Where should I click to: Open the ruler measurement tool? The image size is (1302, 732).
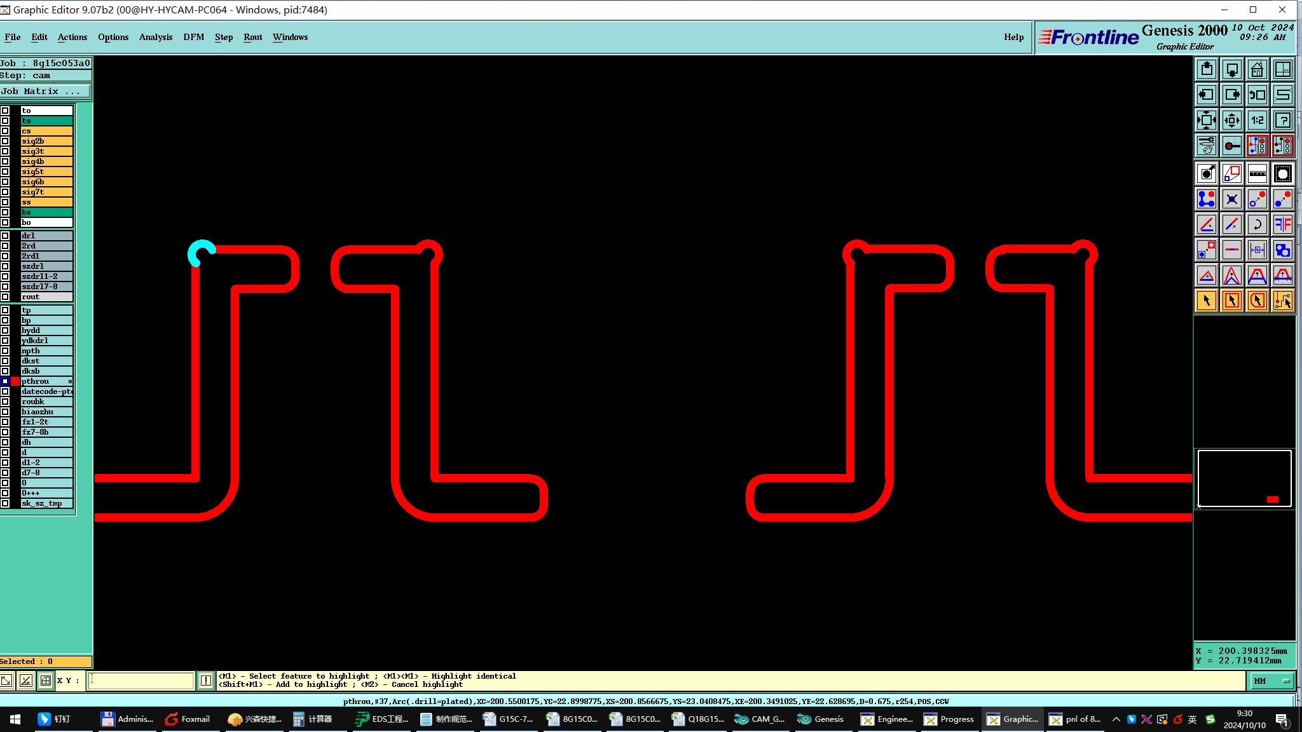[1257, 173]
